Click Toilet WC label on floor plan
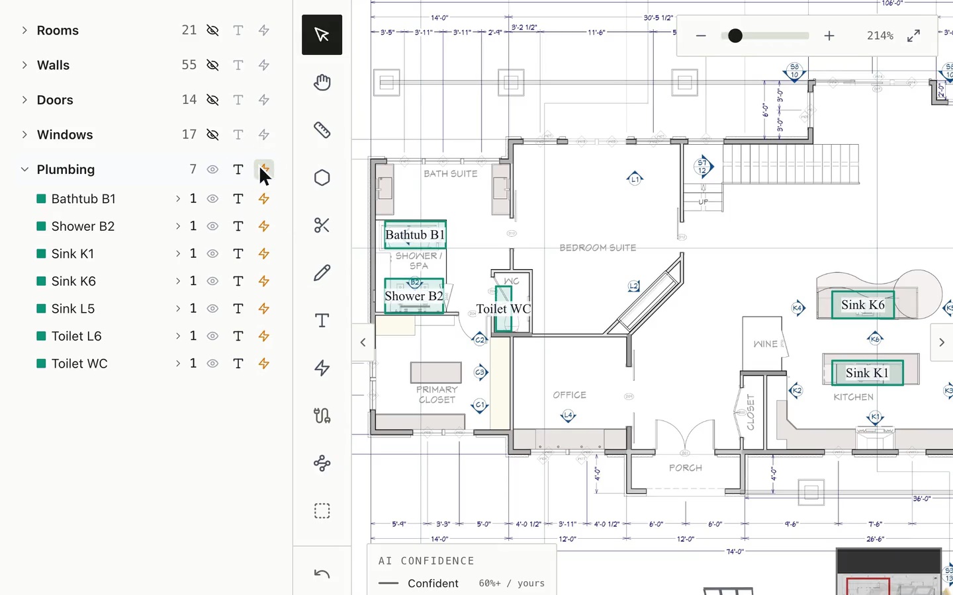 tap(504, 309)
